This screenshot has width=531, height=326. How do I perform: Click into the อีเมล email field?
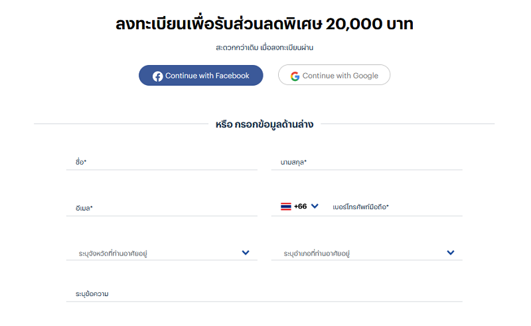[161, 208]
